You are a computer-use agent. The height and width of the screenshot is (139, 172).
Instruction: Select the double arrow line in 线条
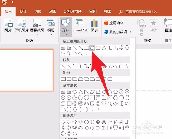(75, 66)
